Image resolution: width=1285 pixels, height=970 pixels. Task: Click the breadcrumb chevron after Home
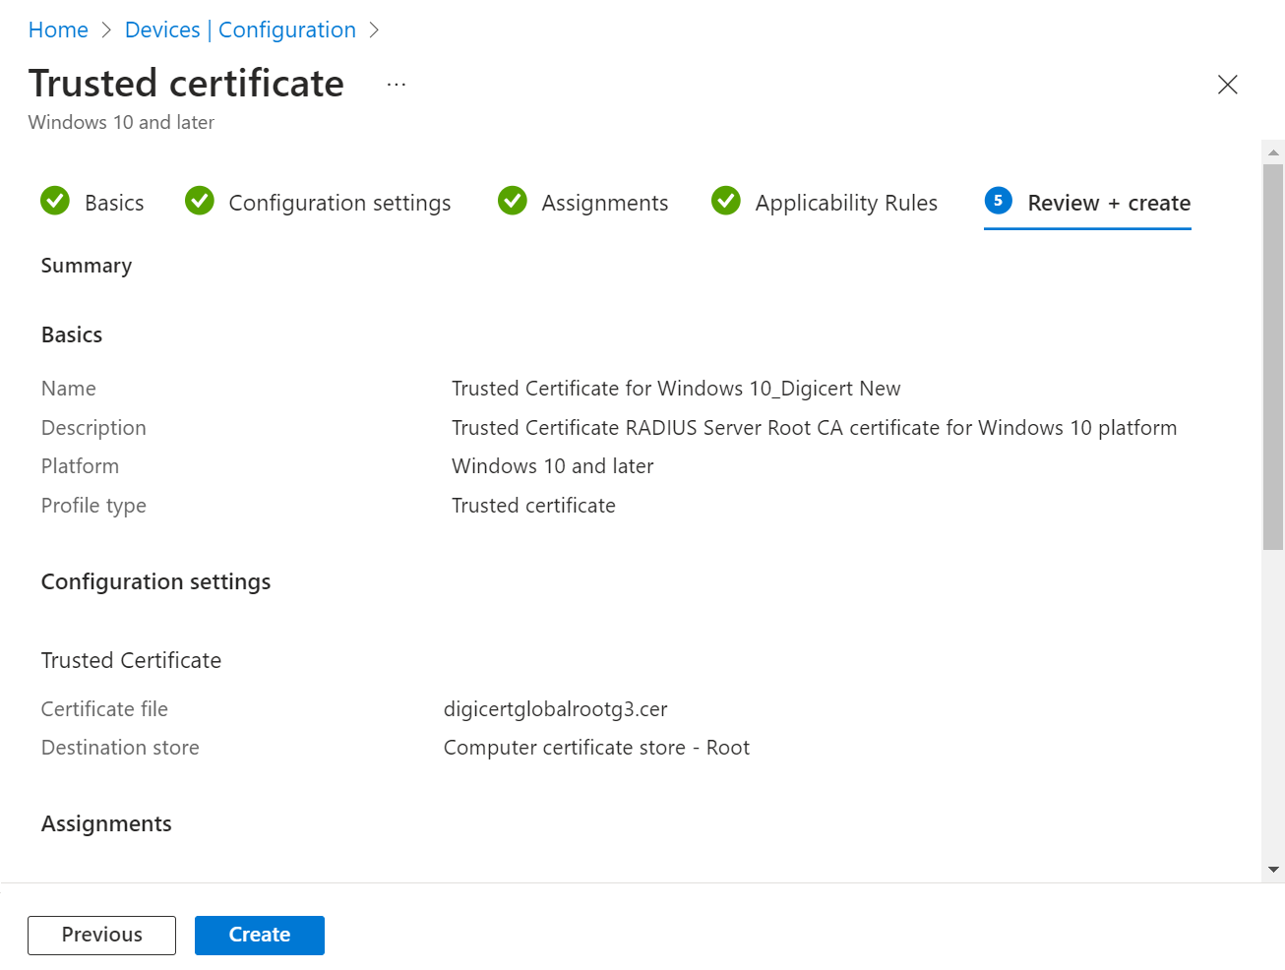coord(107,30)
